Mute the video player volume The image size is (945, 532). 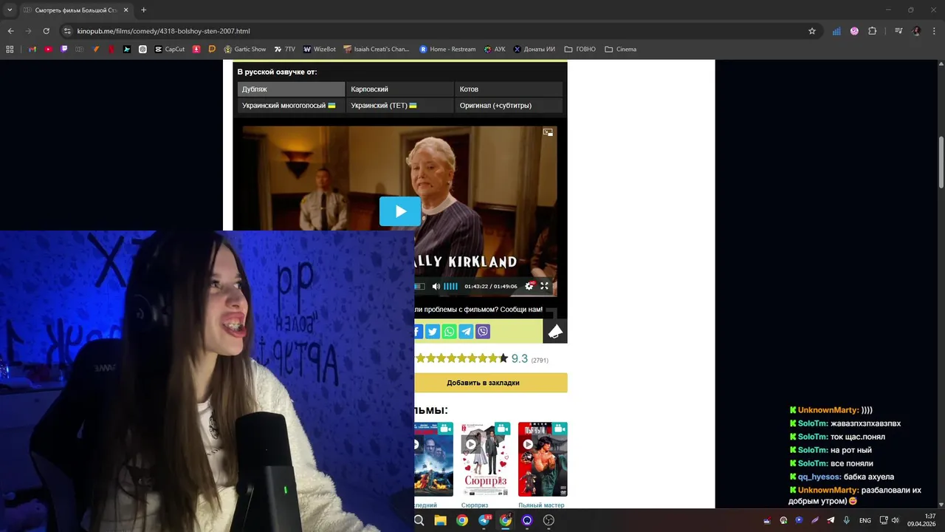pyautogui.click(x=436, y=287)
